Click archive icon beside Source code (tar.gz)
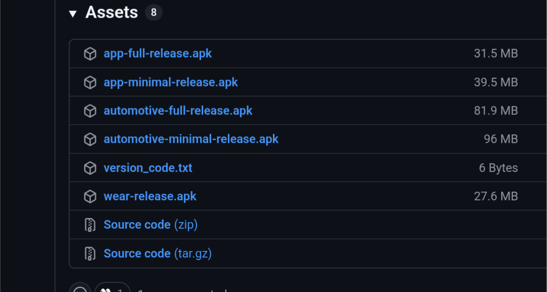Screen dimensions: 547x292 (90, 253)
